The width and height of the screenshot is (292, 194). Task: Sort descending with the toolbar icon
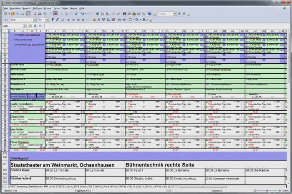click(x=108, y=14)
